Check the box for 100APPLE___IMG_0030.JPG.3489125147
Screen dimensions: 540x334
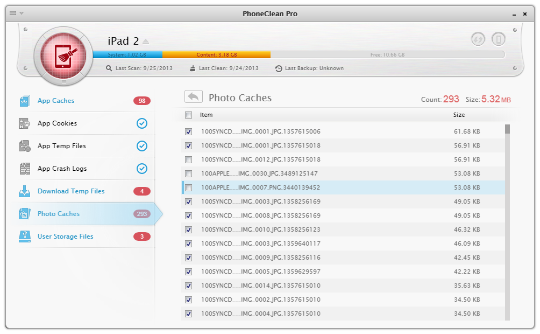[188, 173]
